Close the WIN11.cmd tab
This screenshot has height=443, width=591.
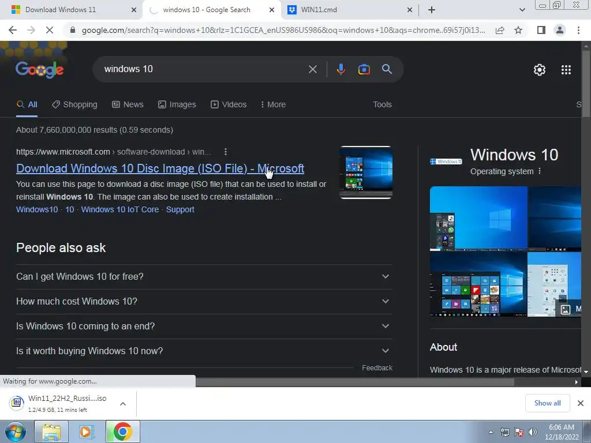point(410,10)
